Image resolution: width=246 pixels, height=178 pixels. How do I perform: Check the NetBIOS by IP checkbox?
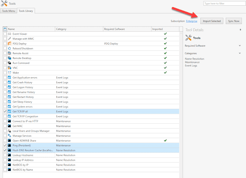point(5,165)
